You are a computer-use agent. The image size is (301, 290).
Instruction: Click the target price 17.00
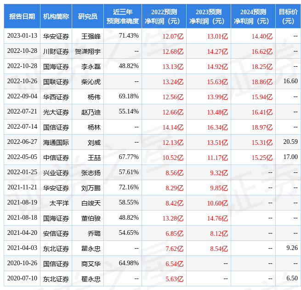290,157
